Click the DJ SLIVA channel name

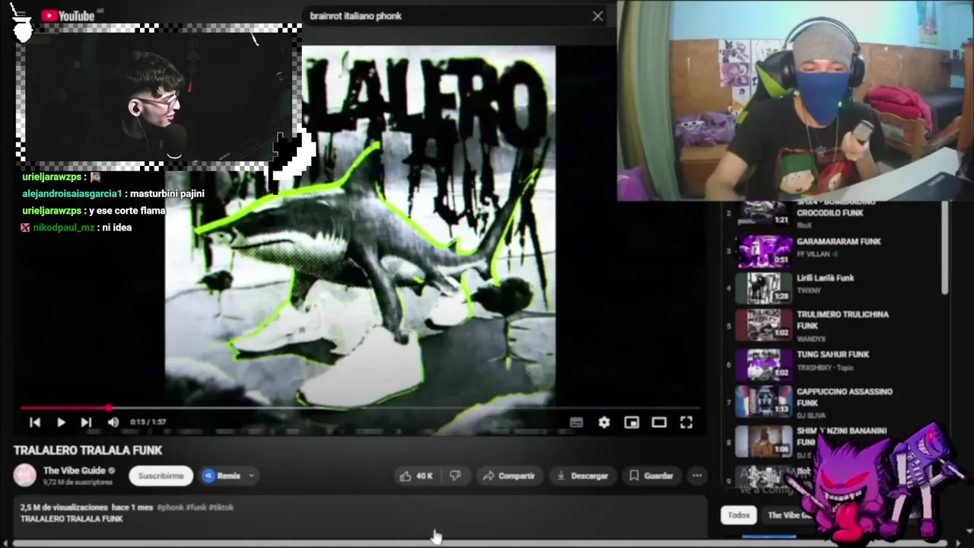click(x=811, y=415)
